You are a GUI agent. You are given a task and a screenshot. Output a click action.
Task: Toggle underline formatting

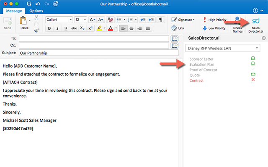click(x=66, y=28)
